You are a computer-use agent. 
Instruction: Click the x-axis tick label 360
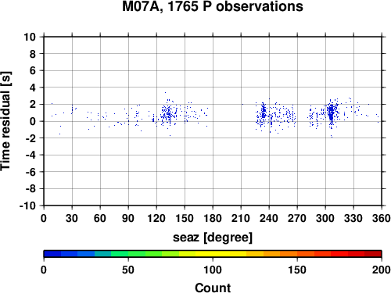(382, 218)
